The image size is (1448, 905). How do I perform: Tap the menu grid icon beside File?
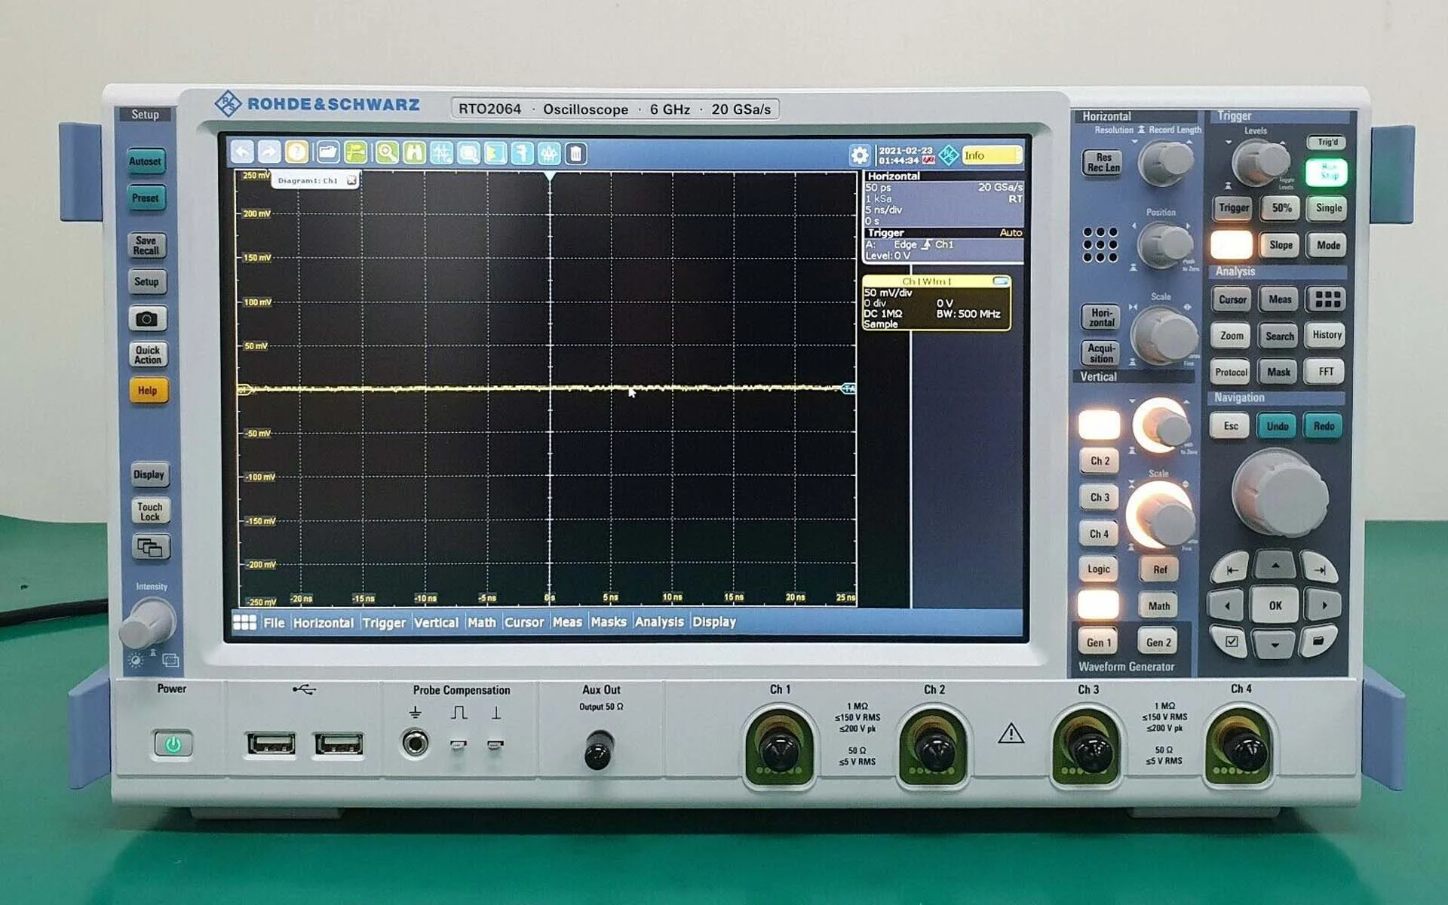tap(244, 622)
